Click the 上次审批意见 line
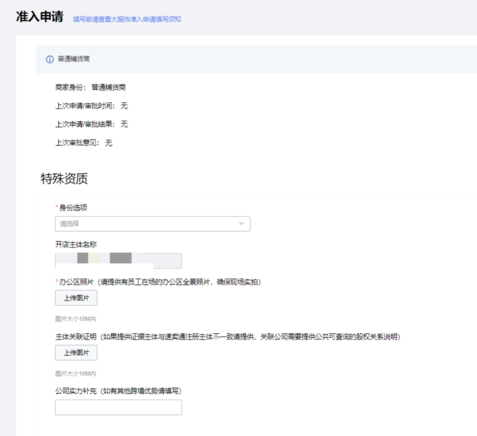This screenshot has width=477, height=436. (83, 142)
